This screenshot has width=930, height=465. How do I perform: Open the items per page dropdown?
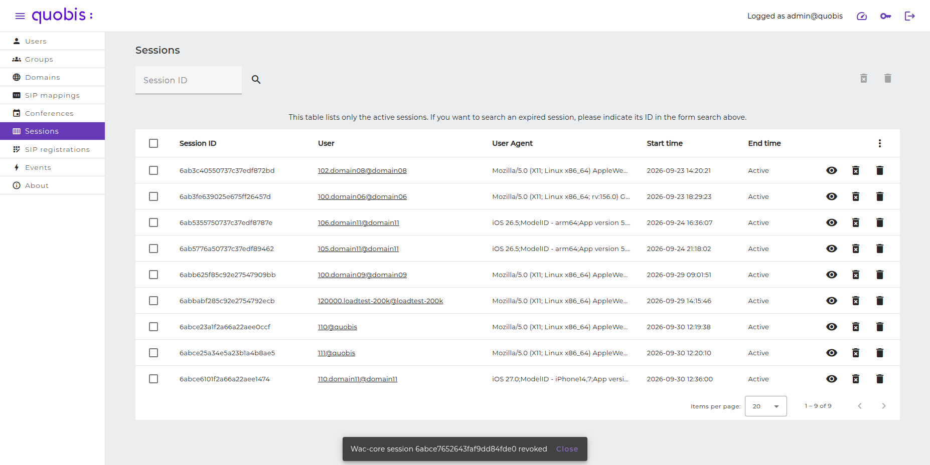[766, 406]
